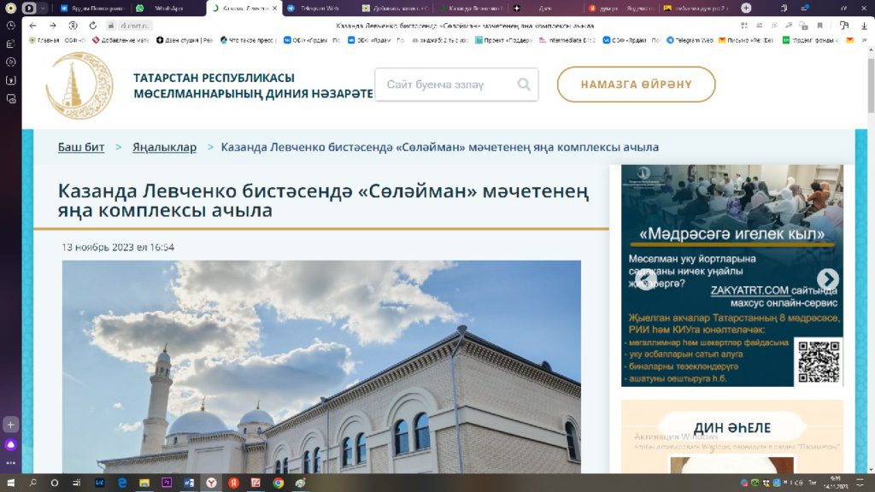Close the active Kazanda Levchenko tab
This screenshot has width=875, height=492.
(x=274, y=8)
